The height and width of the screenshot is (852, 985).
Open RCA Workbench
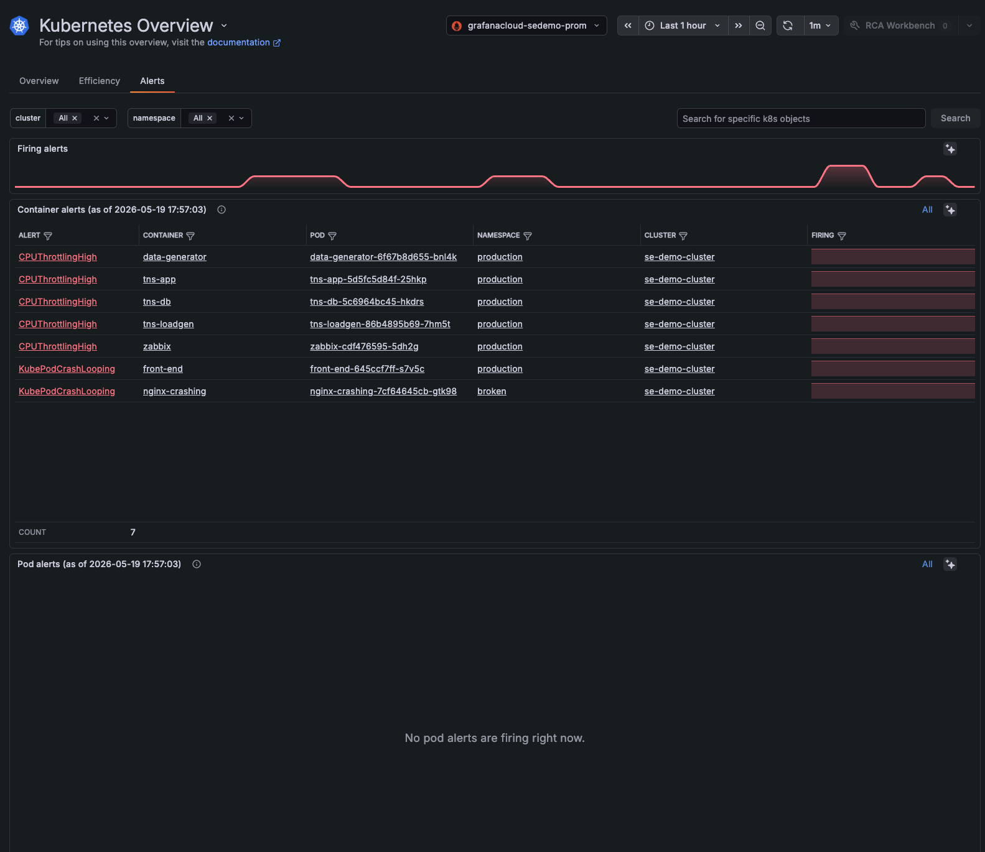click(900, 25)
